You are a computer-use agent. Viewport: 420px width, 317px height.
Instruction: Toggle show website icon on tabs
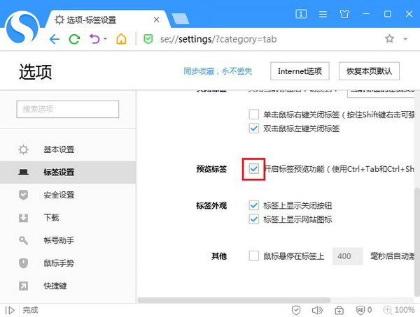pyautogui.click(x=254, y=219)
